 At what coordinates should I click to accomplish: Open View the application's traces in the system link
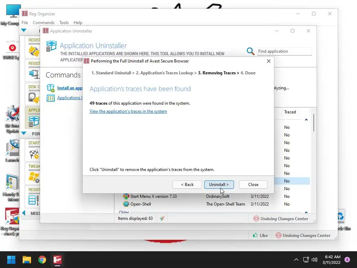click(128, 111)
